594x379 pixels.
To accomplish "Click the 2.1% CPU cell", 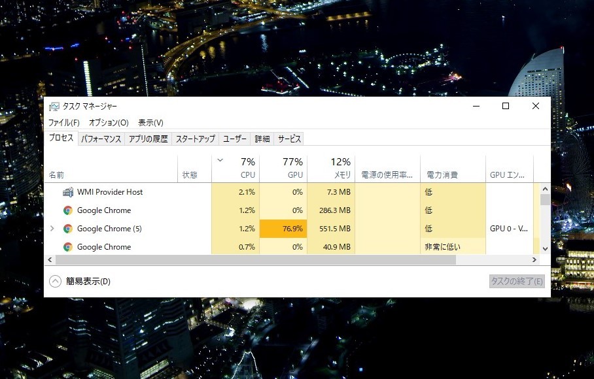I will (x=236, y=192).
